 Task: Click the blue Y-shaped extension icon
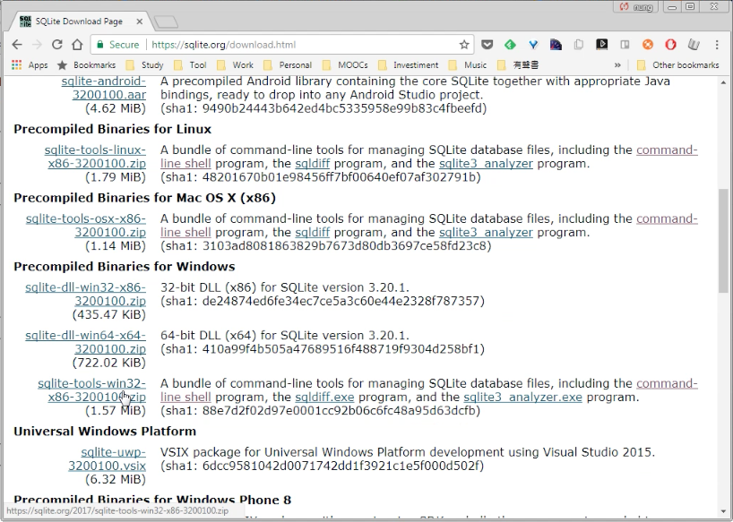click(x=533, y=45)
